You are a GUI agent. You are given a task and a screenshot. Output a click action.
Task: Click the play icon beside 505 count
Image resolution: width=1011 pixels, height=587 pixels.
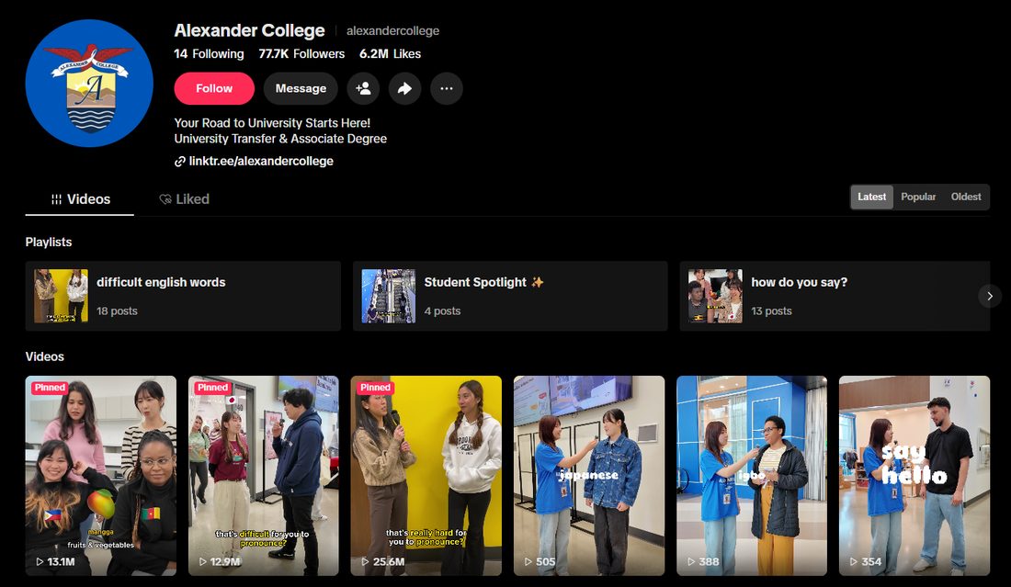tap(528, 562)
